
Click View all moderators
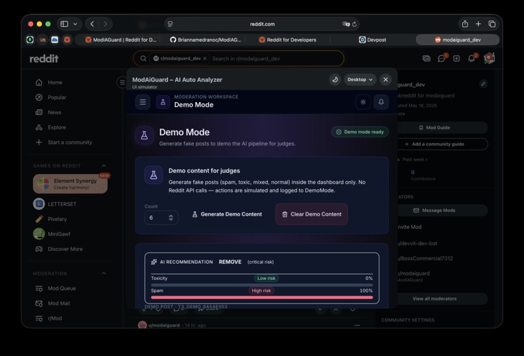434,299
